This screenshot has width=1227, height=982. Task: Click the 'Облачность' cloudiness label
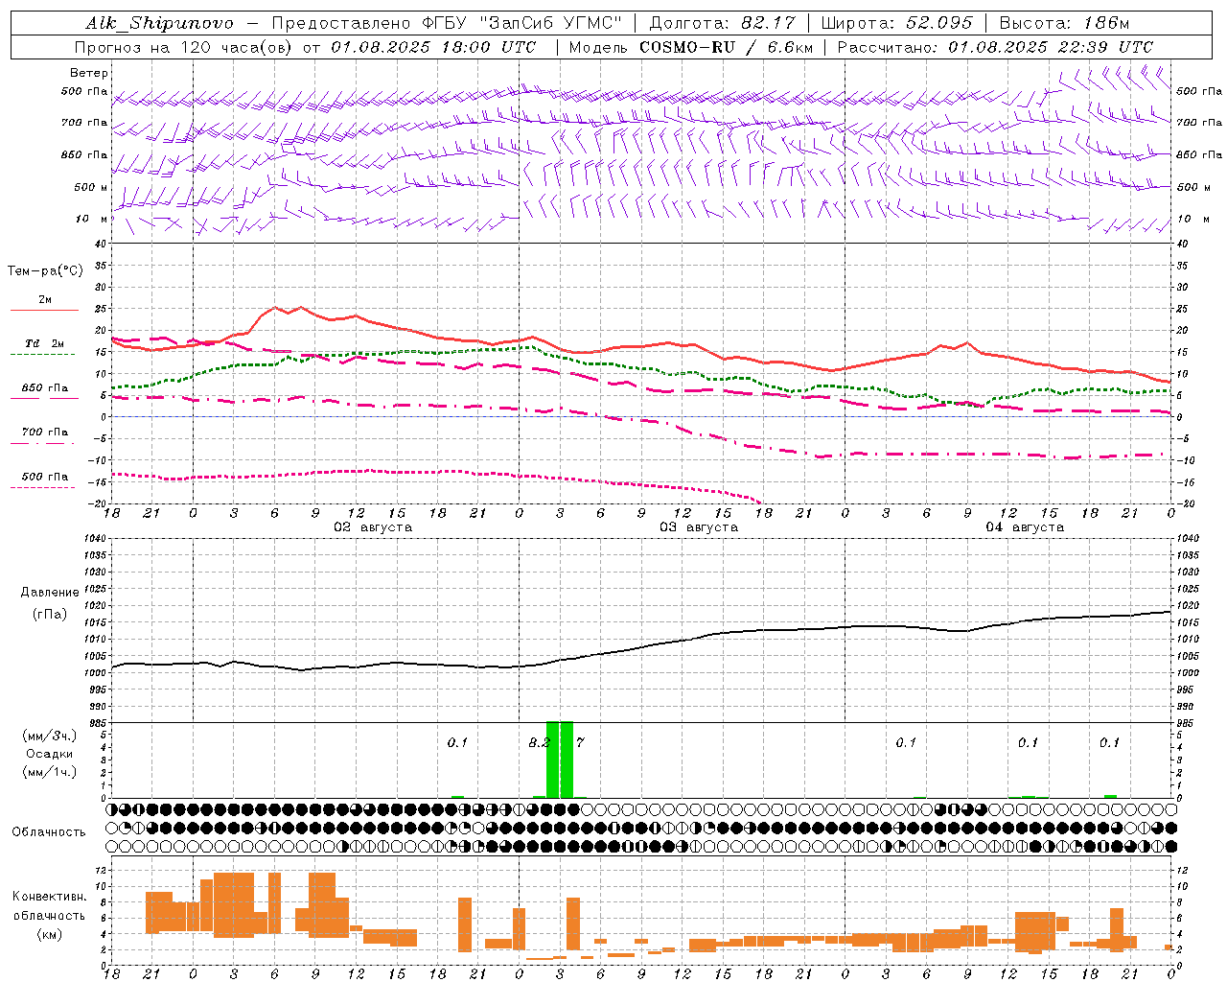click(x=49, y=832)
